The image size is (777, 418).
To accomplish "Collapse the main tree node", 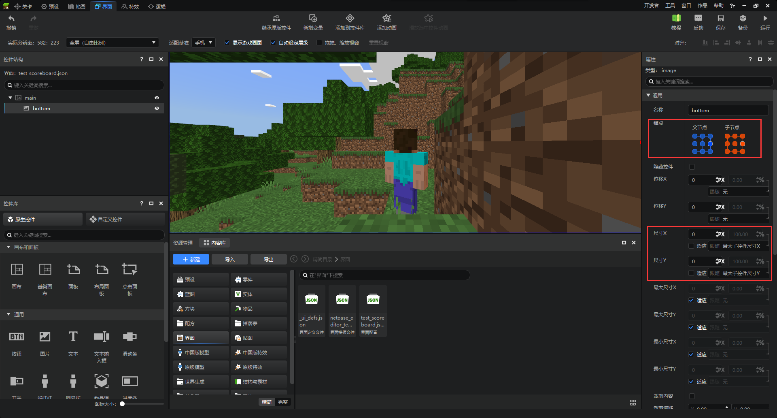I will pos(11,98).
